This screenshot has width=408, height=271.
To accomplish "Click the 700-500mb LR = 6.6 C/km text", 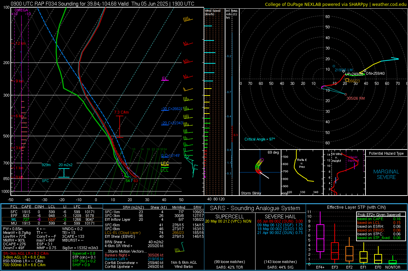I will tap(24, 265).
